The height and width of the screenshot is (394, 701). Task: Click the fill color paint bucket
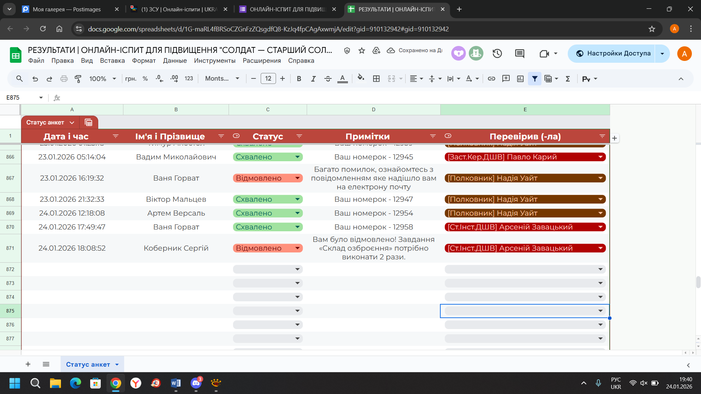tap(361, 78)
